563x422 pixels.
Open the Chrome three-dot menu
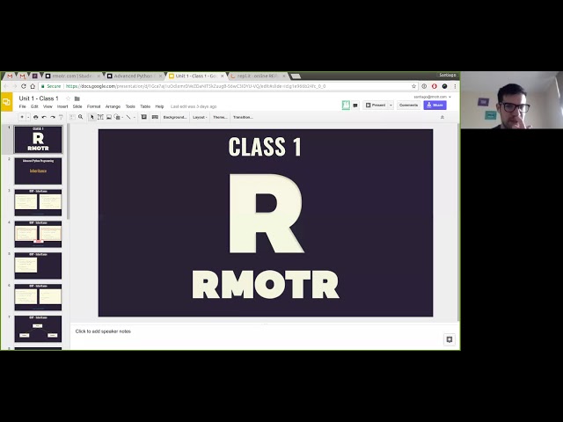coord(455,86)
